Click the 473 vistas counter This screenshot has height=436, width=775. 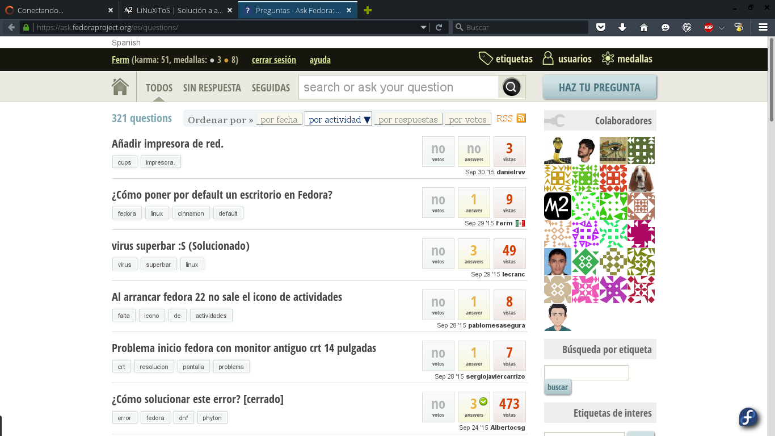pyautogui.click(x=509, y=407)
